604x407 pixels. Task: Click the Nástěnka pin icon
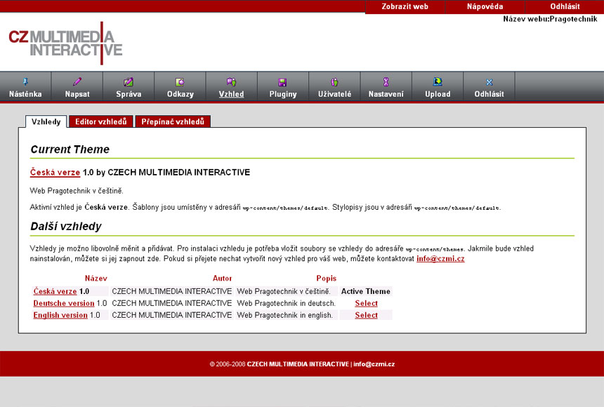25,81
